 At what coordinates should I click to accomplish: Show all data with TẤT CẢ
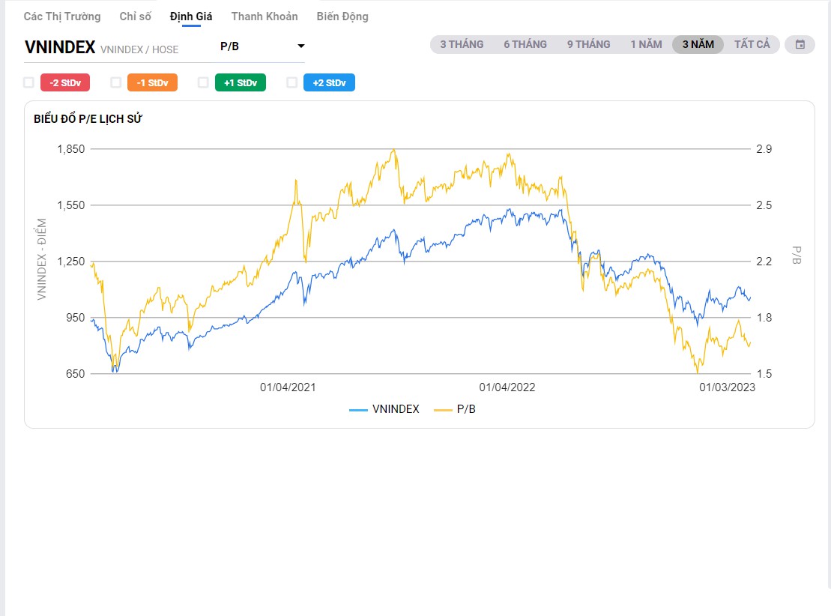[752, 44]
